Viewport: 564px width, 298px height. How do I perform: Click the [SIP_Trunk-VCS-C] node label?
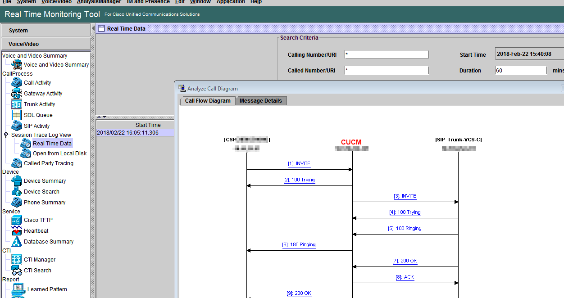(459, 140)
